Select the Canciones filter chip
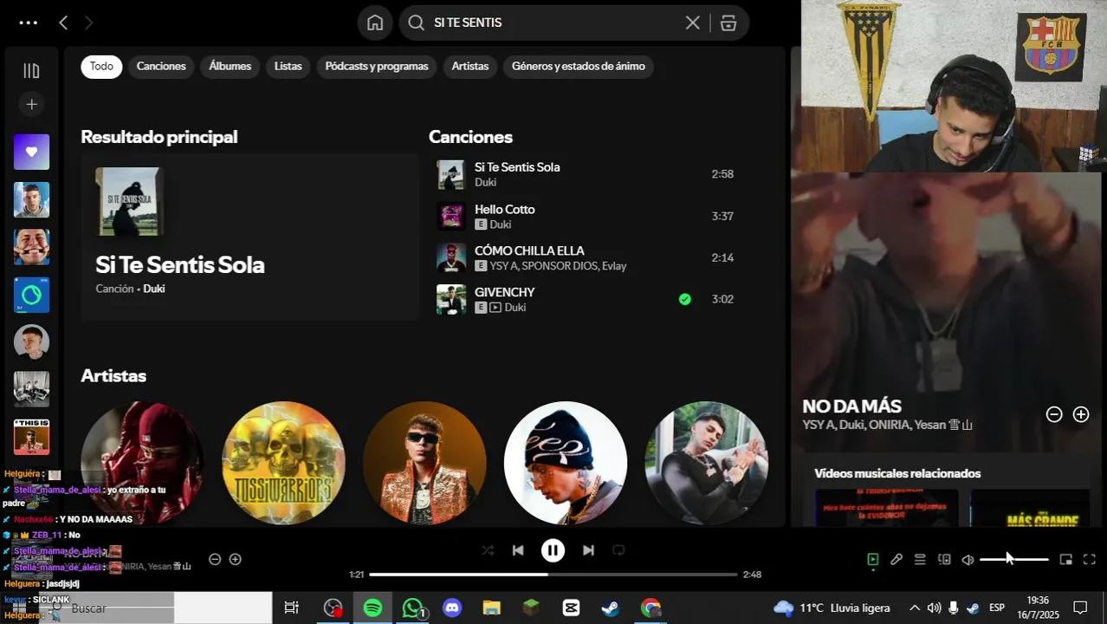1107x624 pixels. click(161, 66)
